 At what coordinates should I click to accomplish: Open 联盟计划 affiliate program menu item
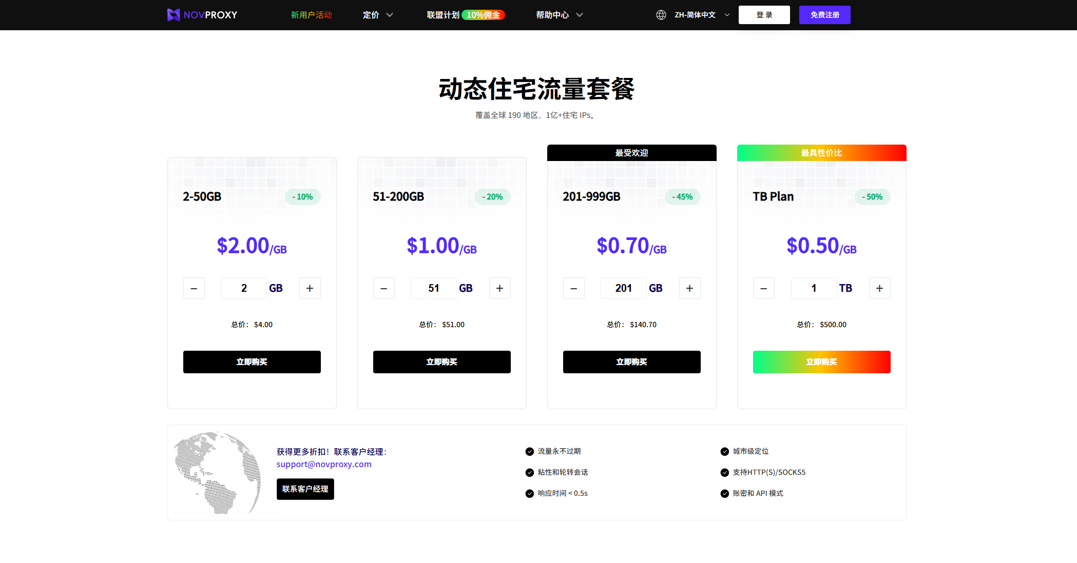click(443, 15)
